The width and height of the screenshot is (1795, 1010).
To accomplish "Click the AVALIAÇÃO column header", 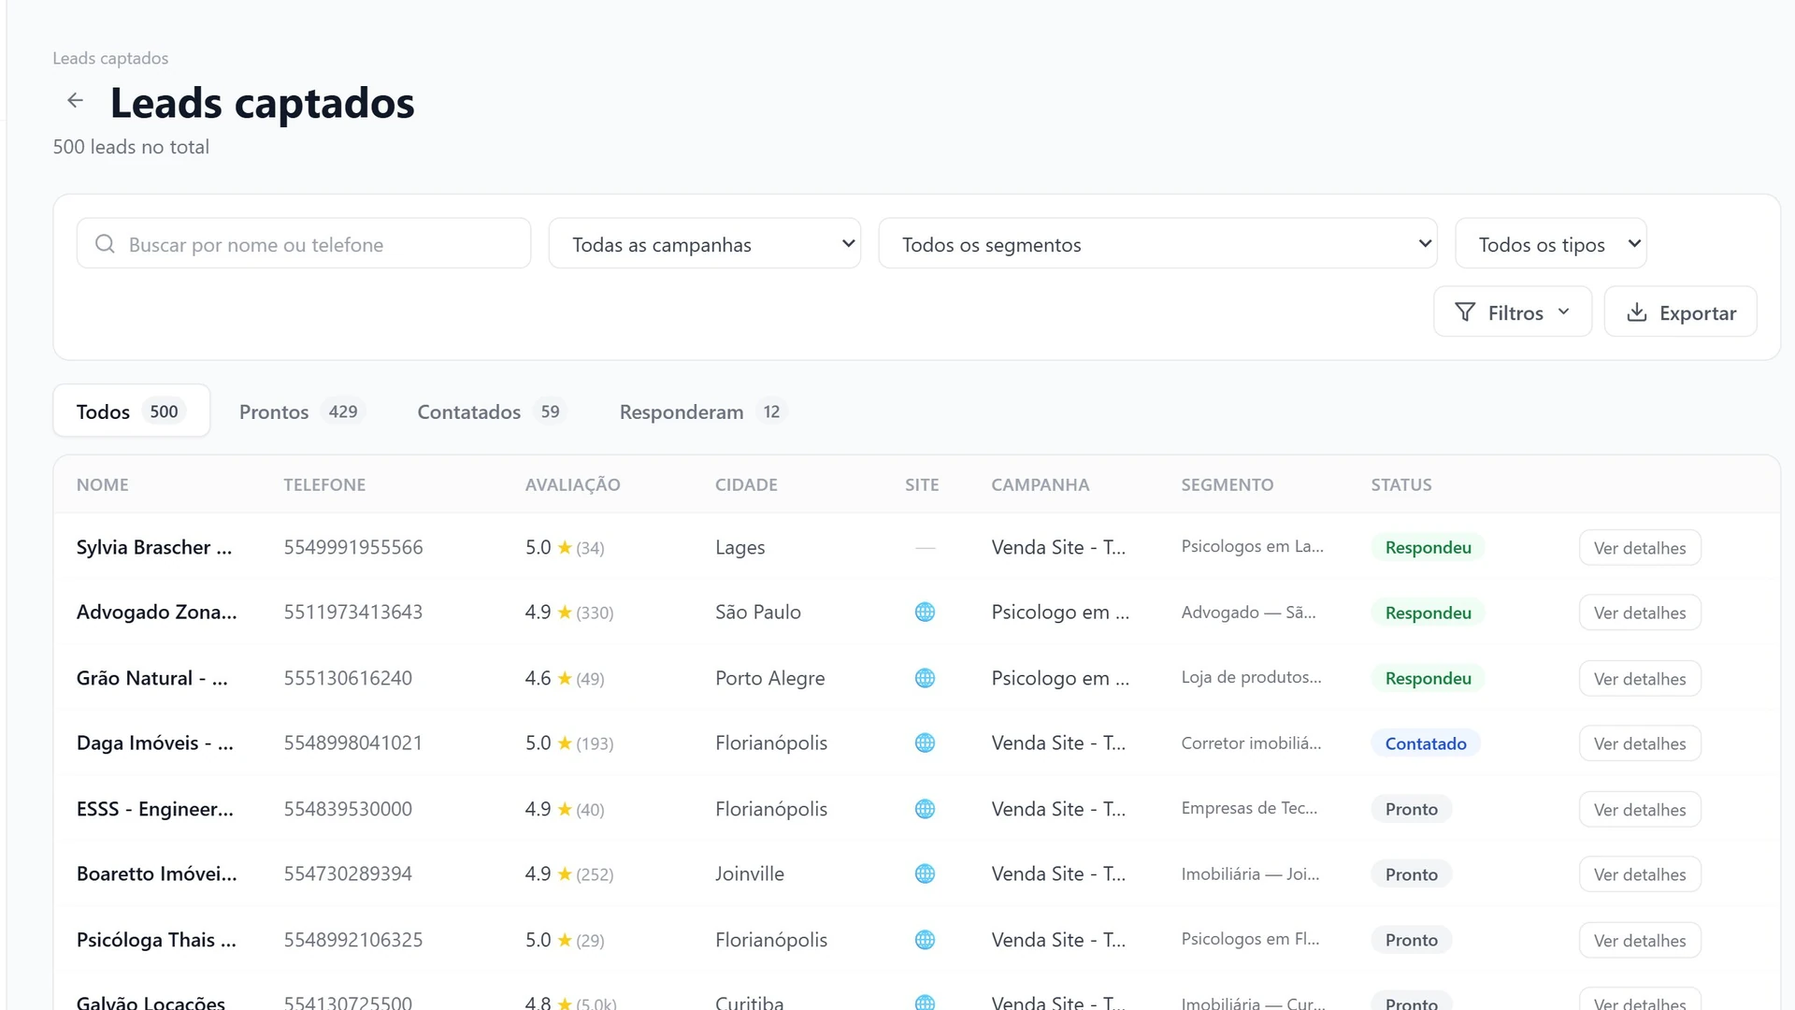I will tap(572, 484).
